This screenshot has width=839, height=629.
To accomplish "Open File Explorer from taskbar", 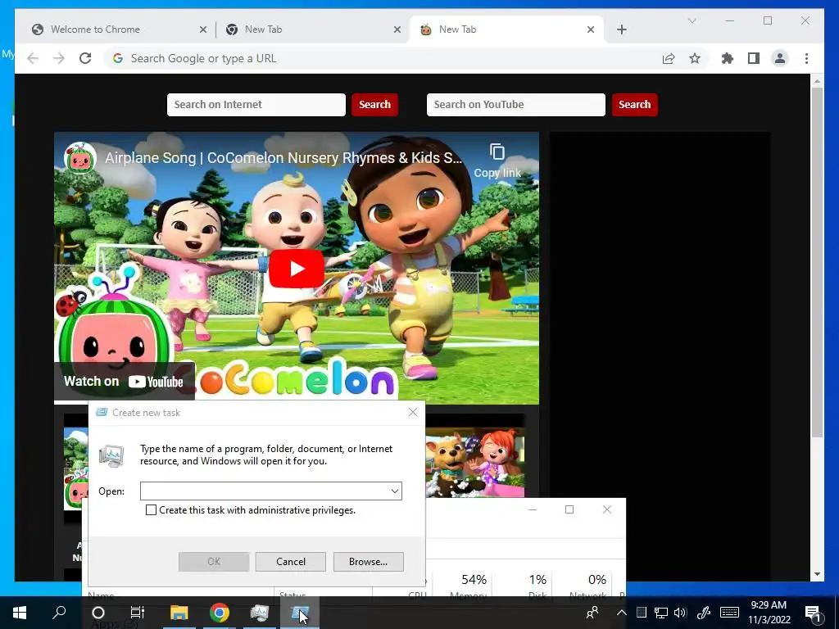I will 179,613.
